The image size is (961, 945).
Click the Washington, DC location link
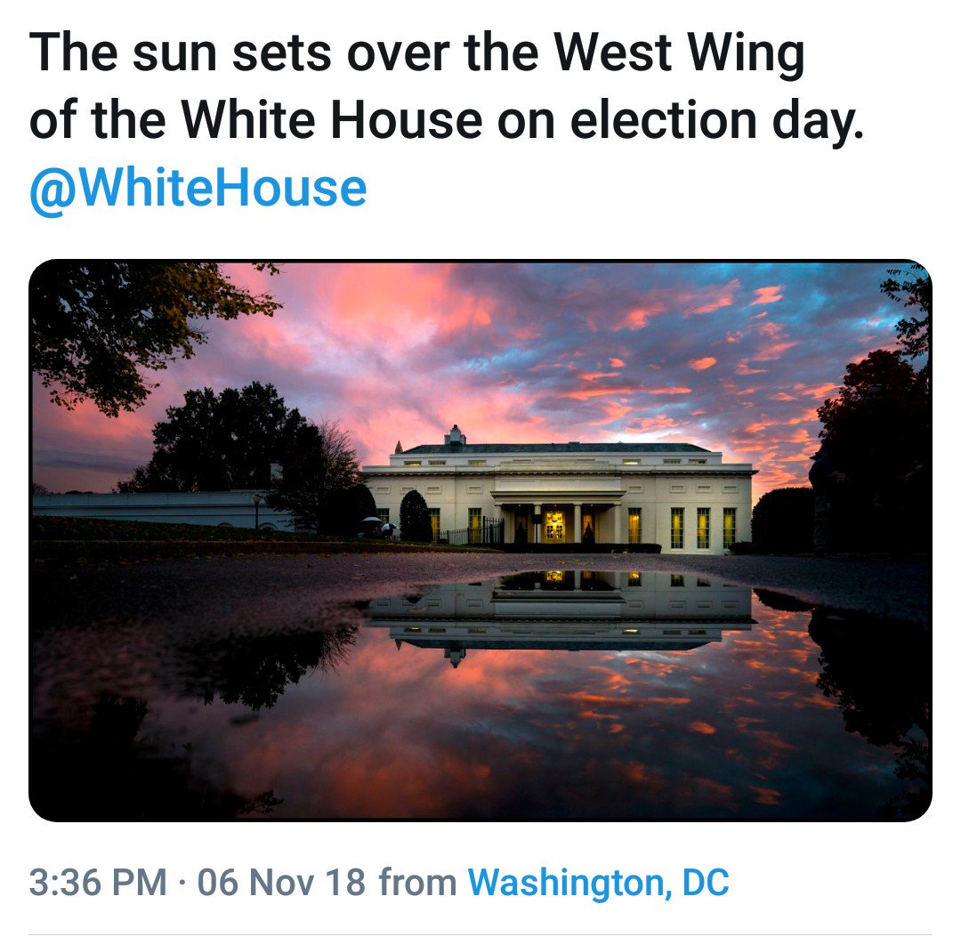[598, 882]
